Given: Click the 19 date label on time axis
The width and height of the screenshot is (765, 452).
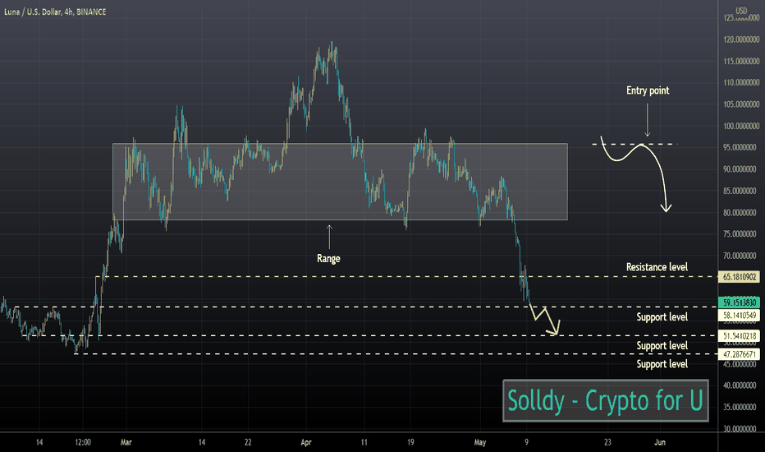Looking at the screenshot, I should (410, 442).
